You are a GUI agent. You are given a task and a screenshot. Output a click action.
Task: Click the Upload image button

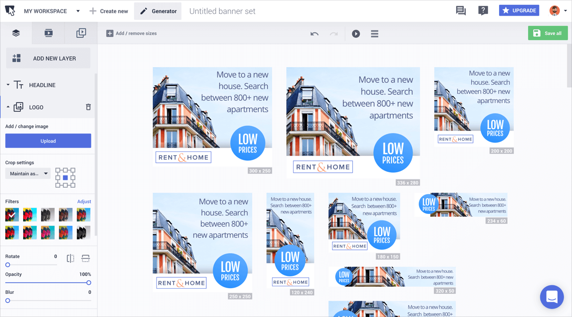tap(48, 141)
